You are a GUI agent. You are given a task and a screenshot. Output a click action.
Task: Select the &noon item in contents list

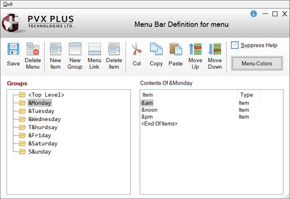click(x=149, y=110)
